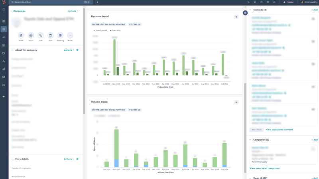This screenshot has height=179, width=319.
Task: Collapse the Companies (1) section
Action: (x=250, y=140)
